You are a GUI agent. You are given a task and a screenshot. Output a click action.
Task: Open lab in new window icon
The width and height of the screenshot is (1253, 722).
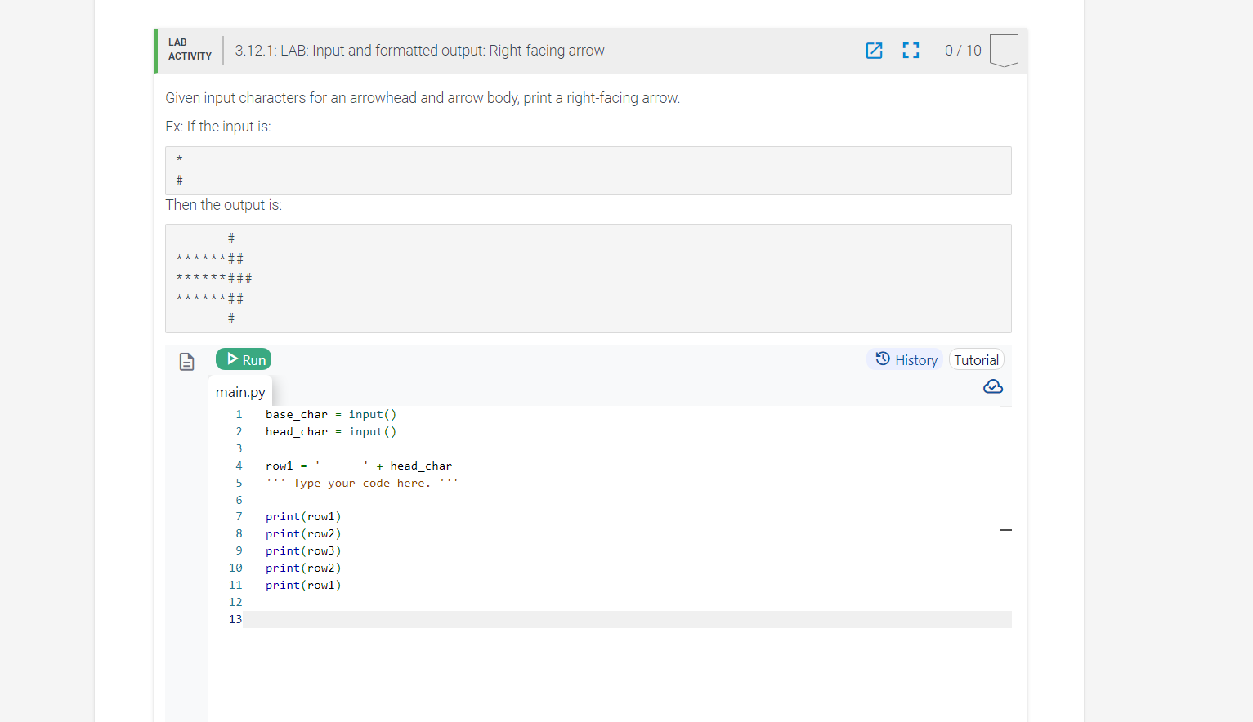874,51
